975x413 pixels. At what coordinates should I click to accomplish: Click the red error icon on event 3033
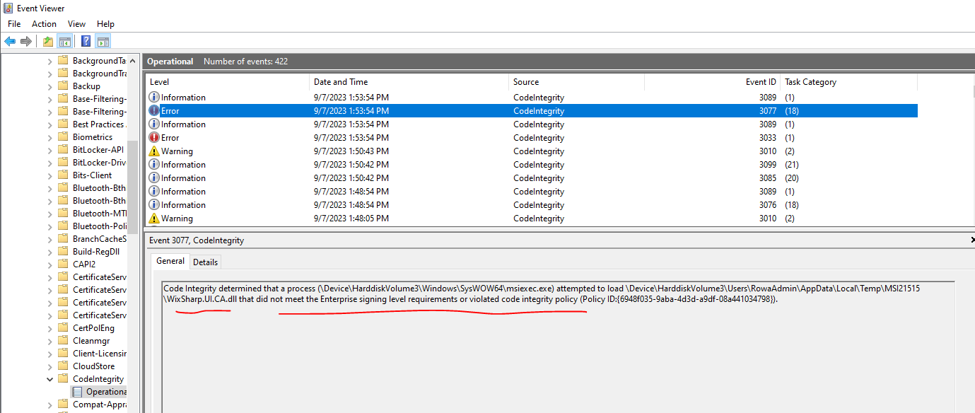point(154,137)
